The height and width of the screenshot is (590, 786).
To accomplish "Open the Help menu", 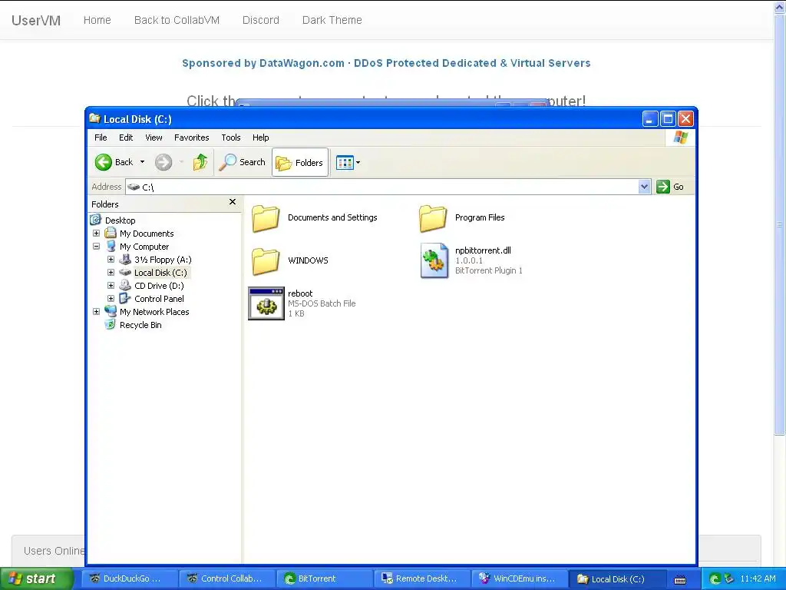I will tap(260, 138).
